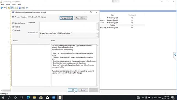Screen dimensions: 177x100
Task: Launch Microsoft Edge from taskbar
Action: [x=28, y=97]
